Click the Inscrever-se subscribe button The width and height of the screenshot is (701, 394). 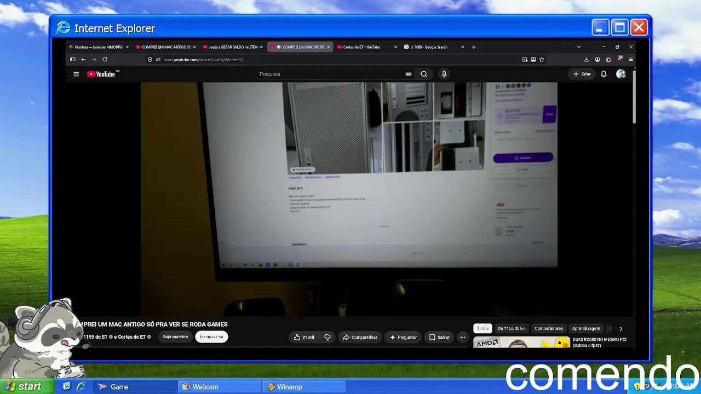(211, 337)
